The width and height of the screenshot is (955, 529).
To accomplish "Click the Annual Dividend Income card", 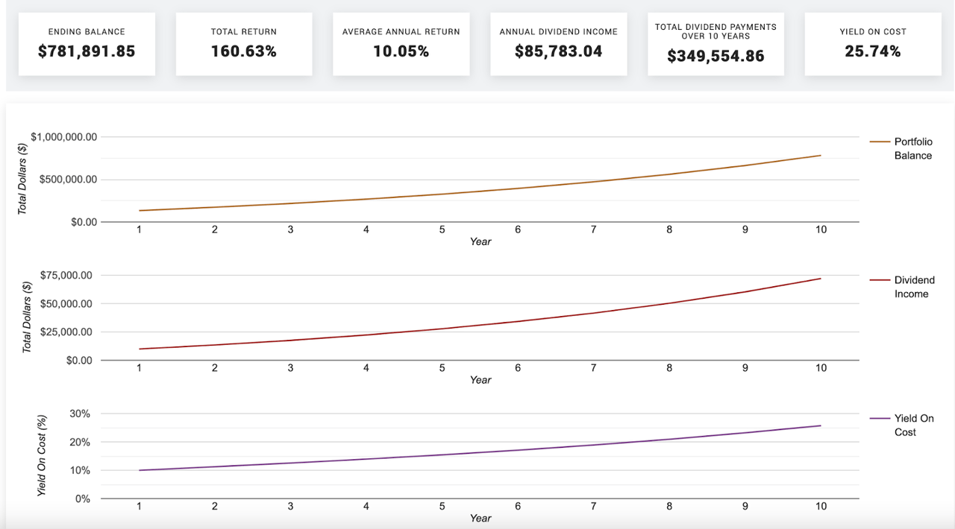I will 558,43.
